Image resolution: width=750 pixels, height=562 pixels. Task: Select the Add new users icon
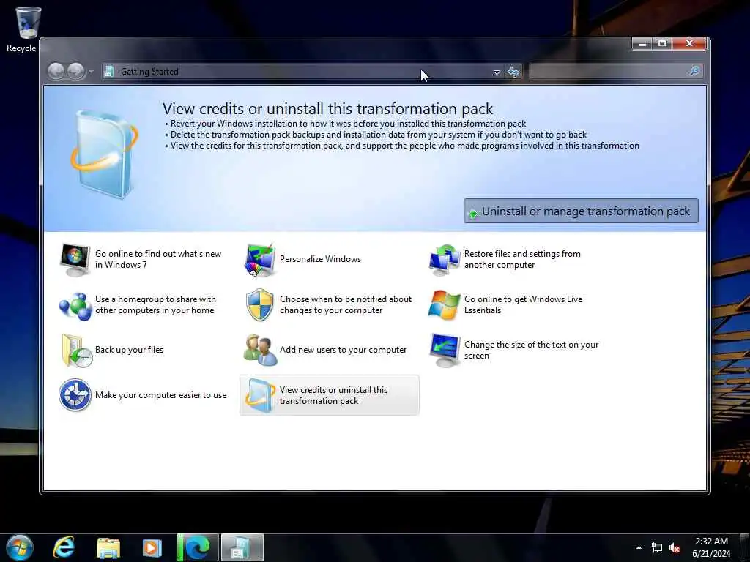(260, 351)
